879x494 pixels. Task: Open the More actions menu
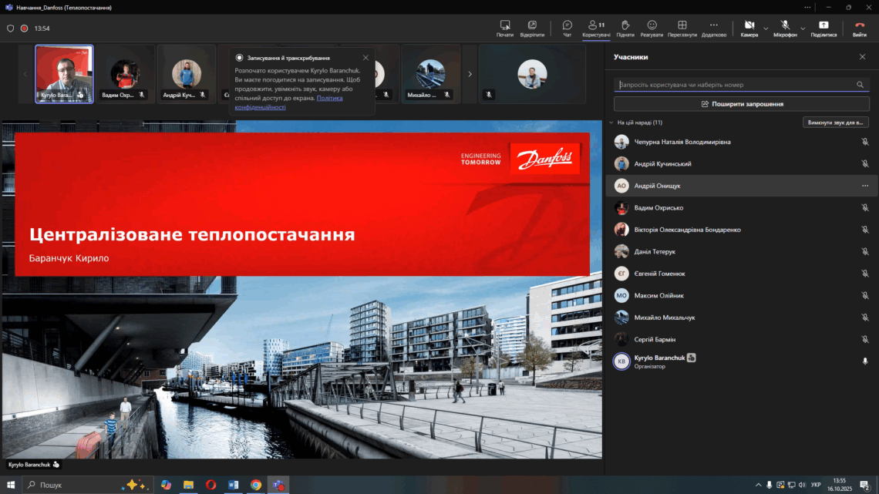pos(714,28)
